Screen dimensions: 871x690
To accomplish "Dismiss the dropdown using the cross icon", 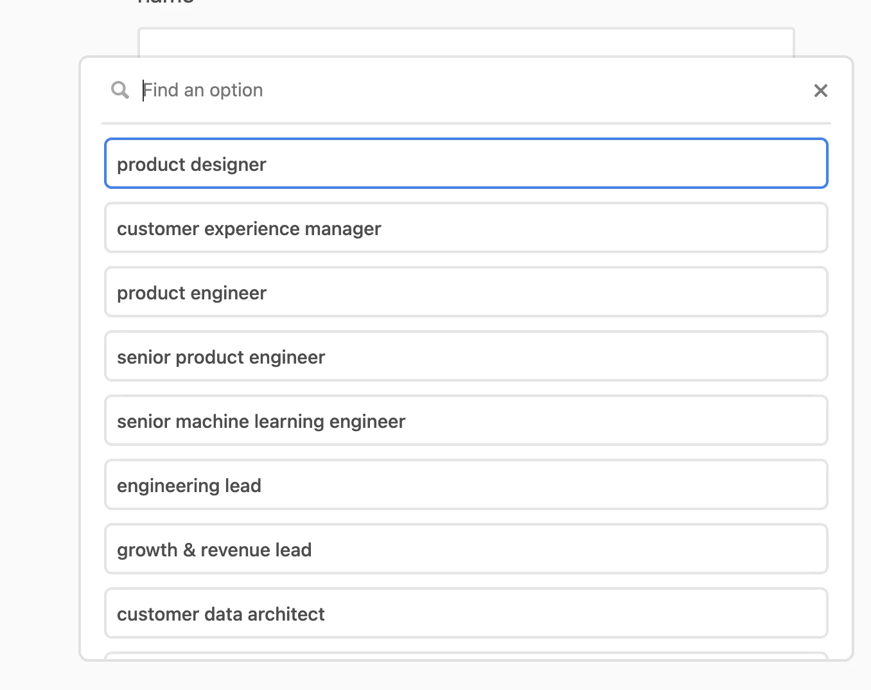I will click(x=820, y=91).
